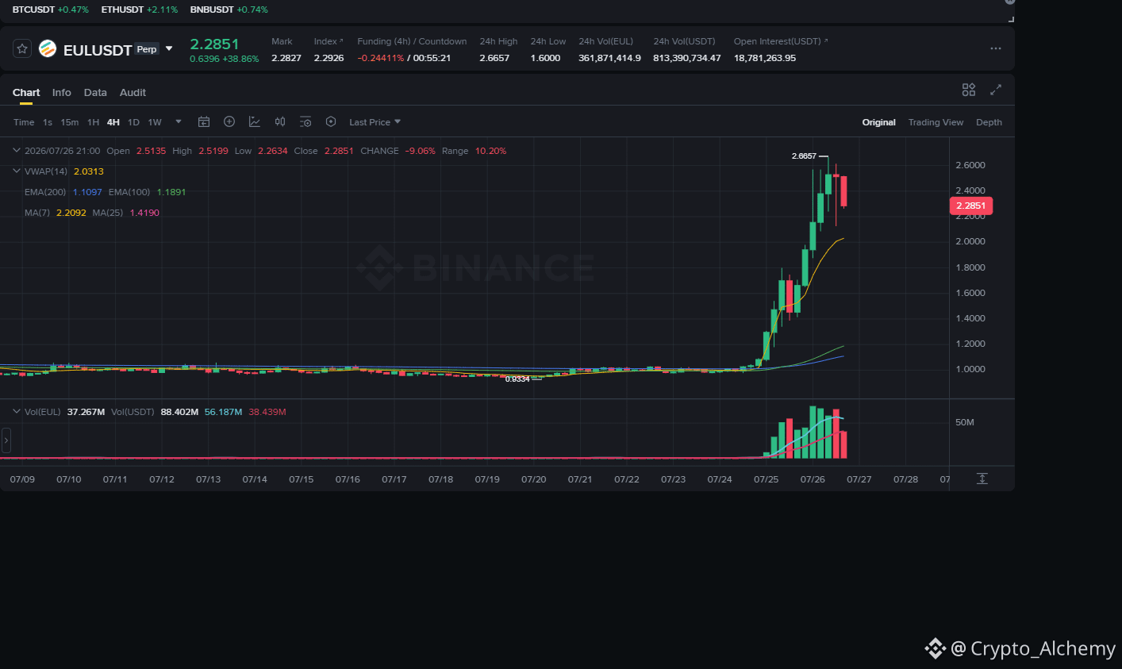
Task: Open the go-to-date calendar icon
Action: coord(204,121)
